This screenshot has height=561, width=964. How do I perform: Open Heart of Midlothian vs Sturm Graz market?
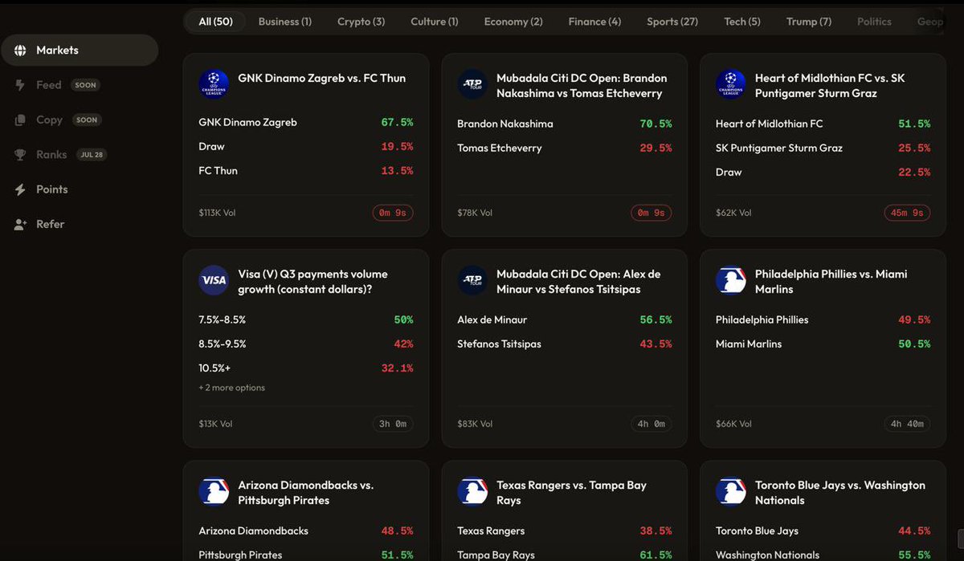pos(830,86)
